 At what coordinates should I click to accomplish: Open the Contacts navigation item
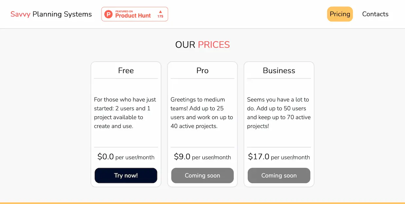(x=375, y=14)
